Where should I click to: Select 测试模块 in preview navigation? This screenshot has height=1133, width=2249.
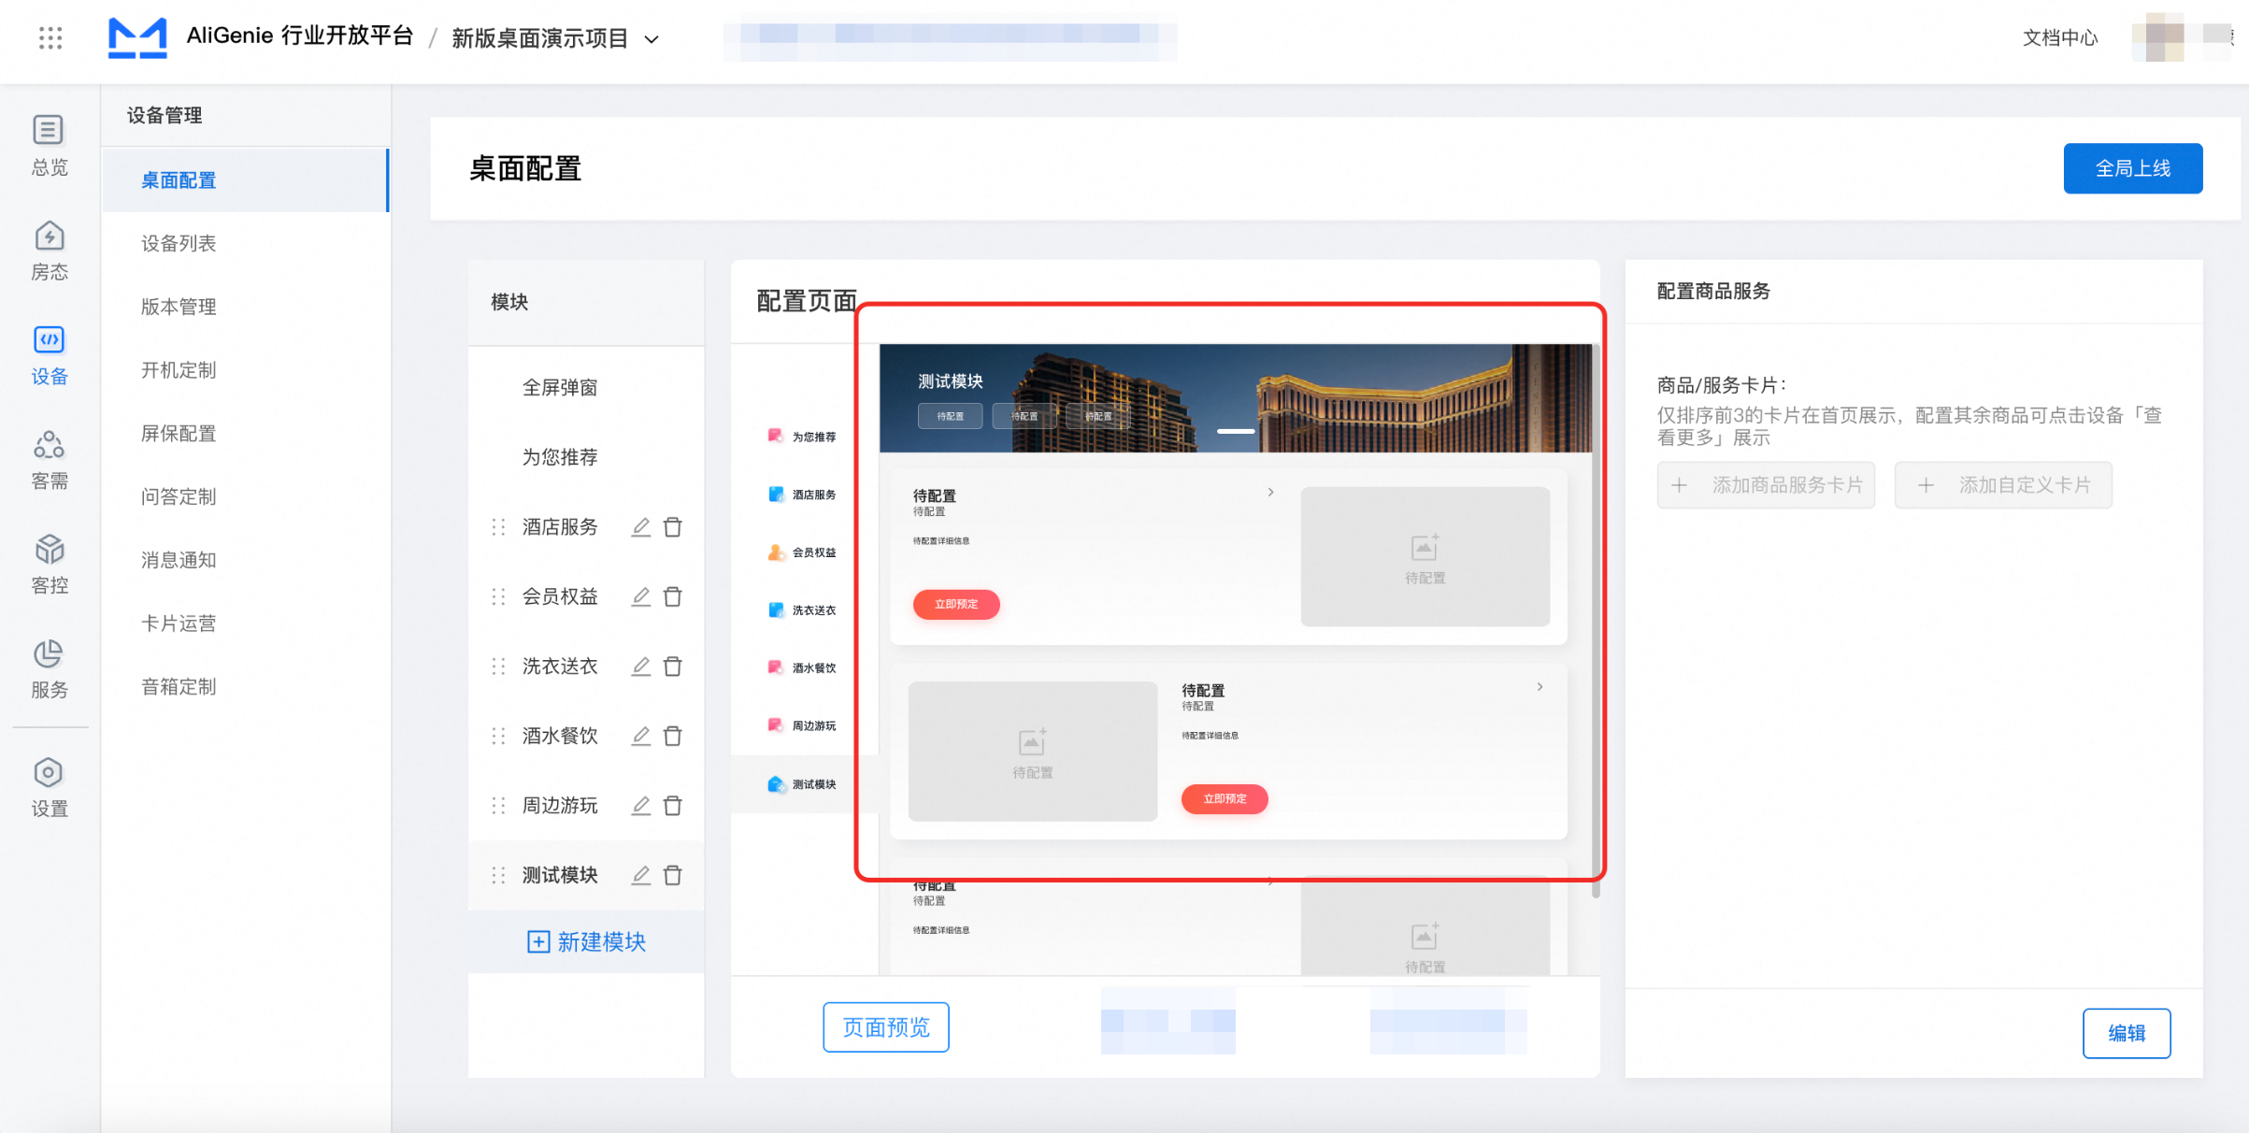[804, 784]
